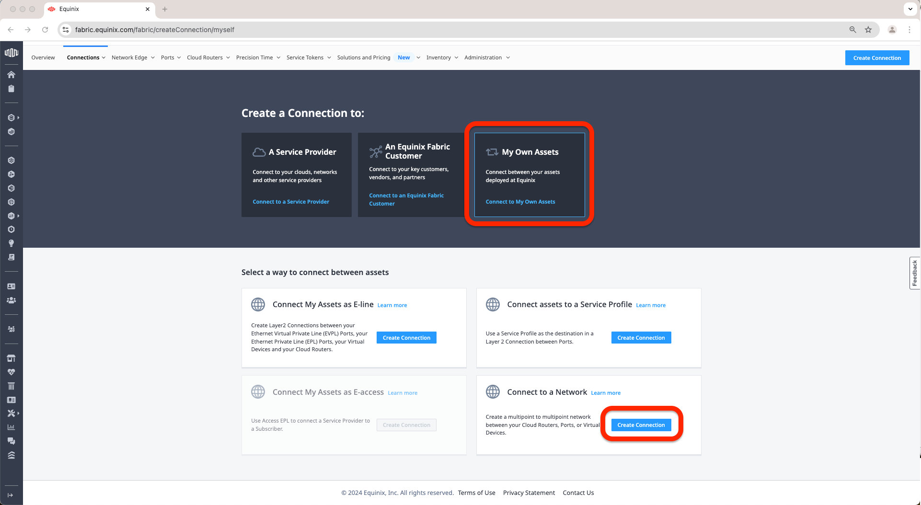The width and height of the screenshot is (921, 505).
Task: Create a Service Profile connection
Action: pyautogui.click(x=641, y=338)
